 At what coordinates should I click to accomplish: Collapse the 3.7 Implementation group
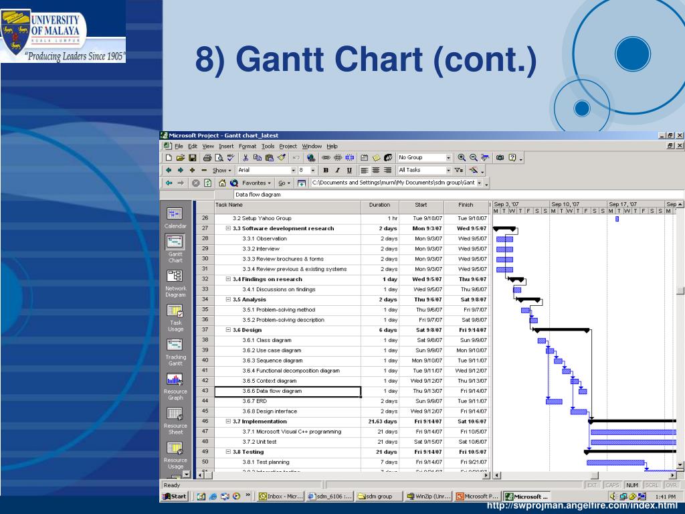228,422
